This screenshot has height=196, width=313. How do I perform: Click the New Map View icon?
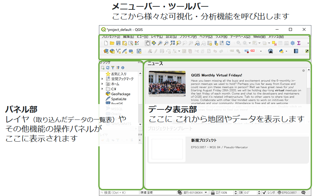[210, 43]
